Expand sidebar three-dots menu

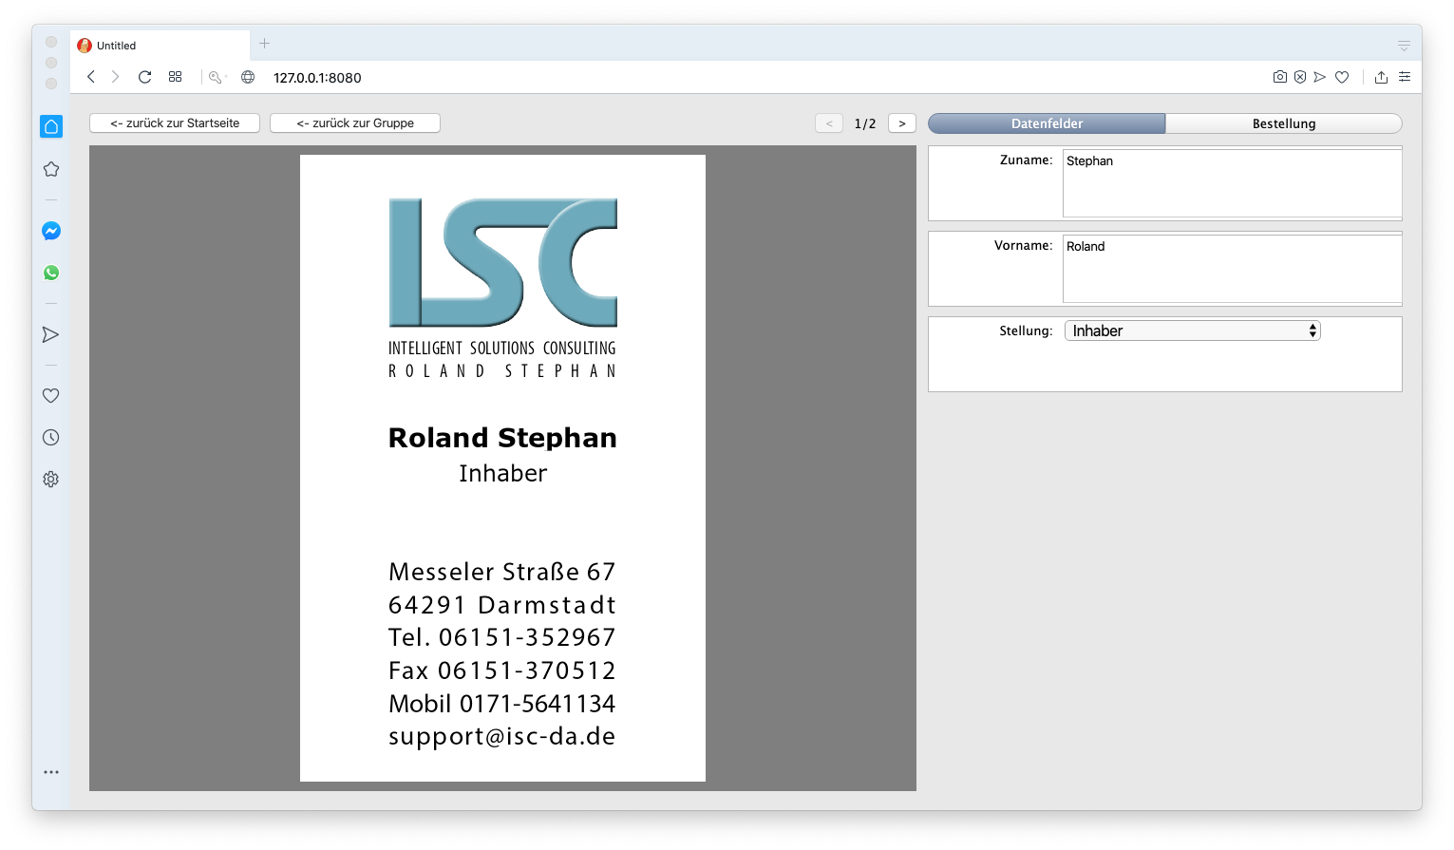[51, 772]
